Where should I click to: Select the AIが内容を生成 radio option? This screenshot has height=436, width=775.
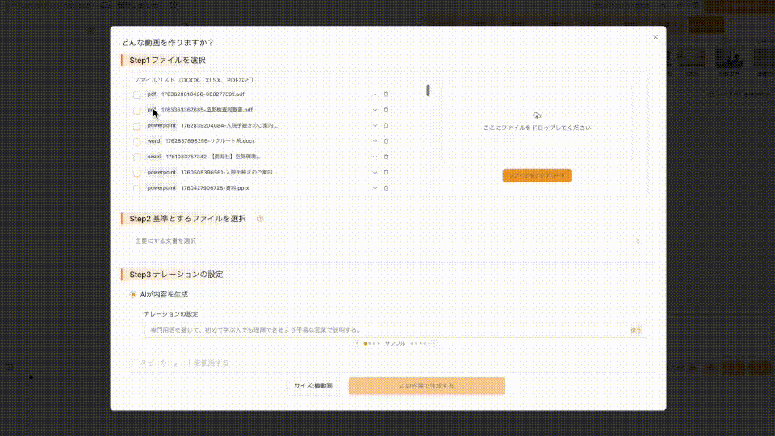point(133,295)
